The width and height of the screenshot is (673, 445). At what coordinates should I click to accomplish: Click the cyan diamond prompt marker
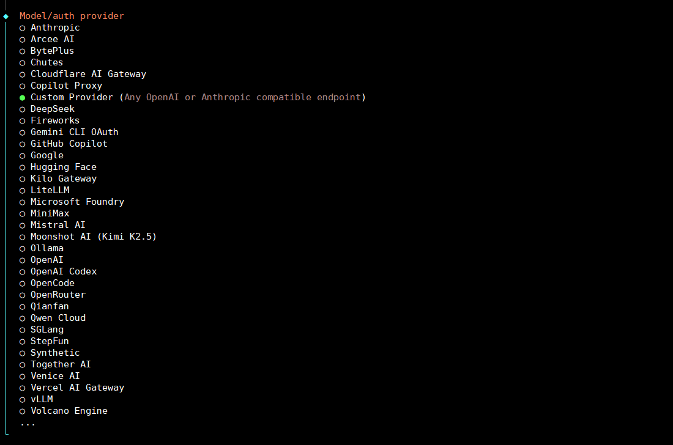pyautogui.click(x=6, y=17)
